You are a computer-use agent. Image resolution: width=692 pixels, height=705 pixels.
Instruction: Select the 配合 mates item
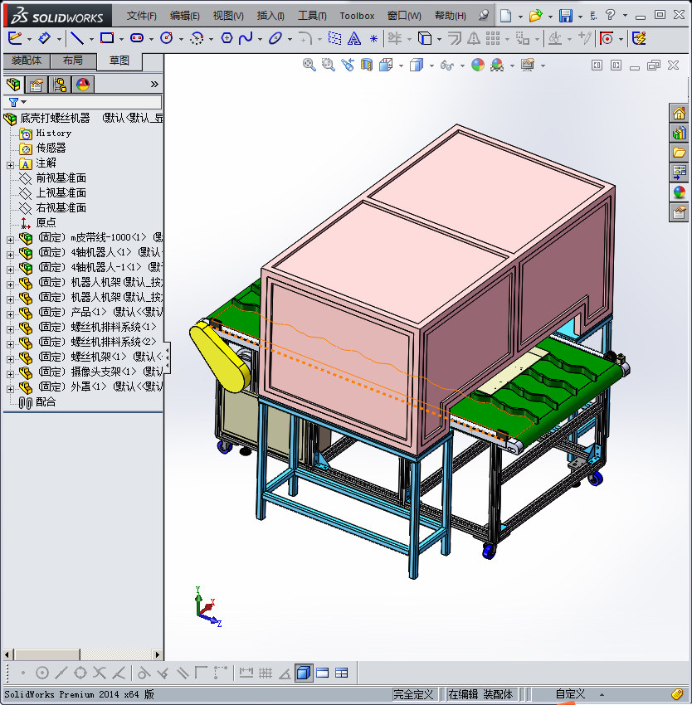click(x=46, y=402)
